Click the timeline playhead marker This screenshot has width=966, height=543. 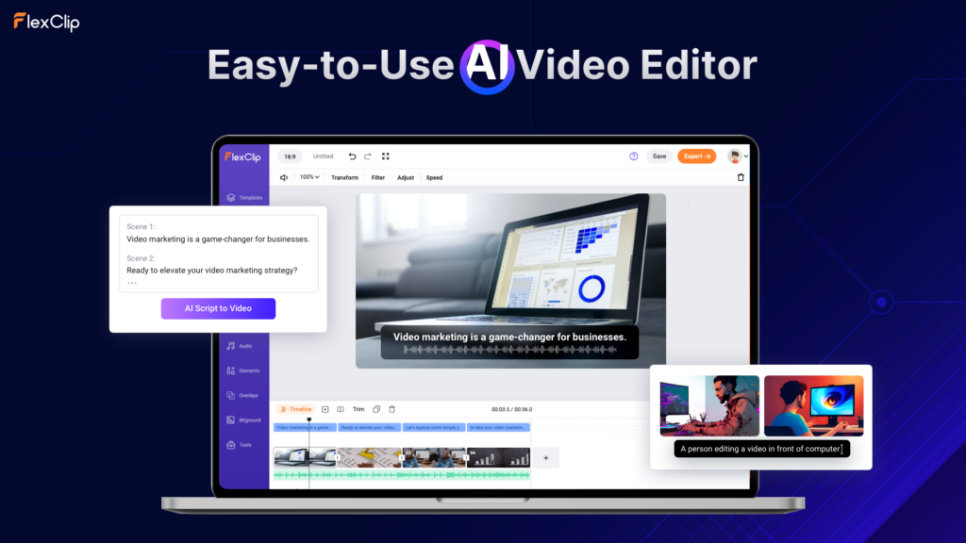[x=309, y=420]
